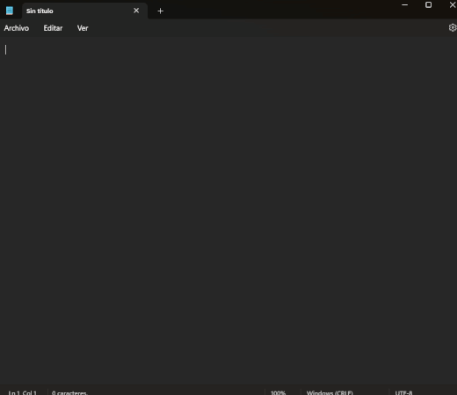Click the Windows (CRLF) line ending indicator
The width and height of the screenshot is (457, 395).
click(x=330, y=392)
